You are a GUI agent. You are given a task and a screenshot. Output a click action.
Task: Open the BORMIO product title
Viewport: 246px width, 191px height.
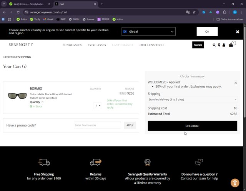(36, 88)
